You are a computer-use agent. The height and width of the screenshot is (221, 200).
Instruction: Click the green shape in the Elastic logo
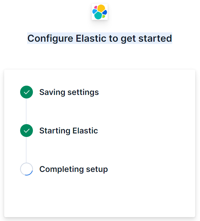click(x=104, y=16)
